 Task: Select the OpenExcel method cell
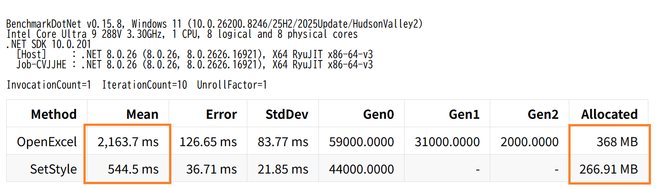[x=47, y=142]
